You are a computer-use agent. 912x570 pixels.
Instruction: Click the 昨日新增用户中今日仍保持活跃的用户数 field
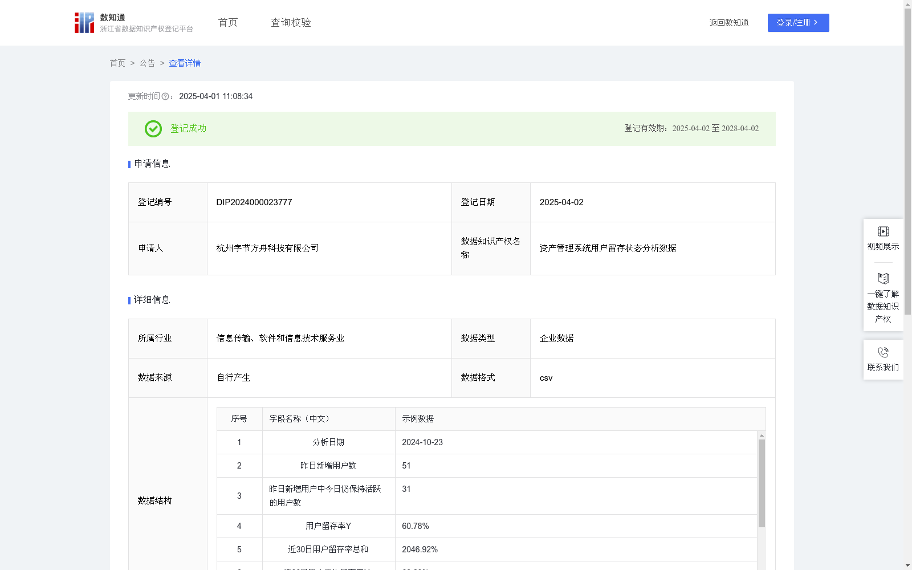[x=325, y=496]
